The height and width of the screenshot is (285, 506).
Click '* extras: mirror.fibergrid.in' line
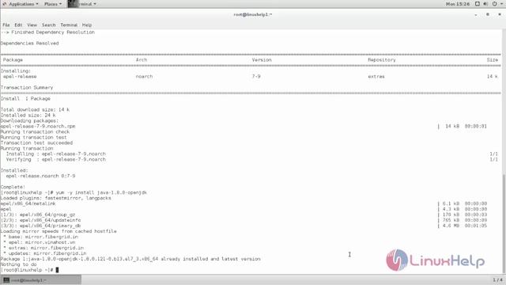pos(43,248)
